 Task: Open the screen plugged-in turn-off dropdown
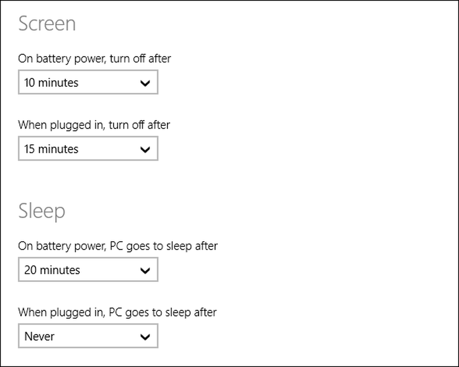click(x=88, y=148)
